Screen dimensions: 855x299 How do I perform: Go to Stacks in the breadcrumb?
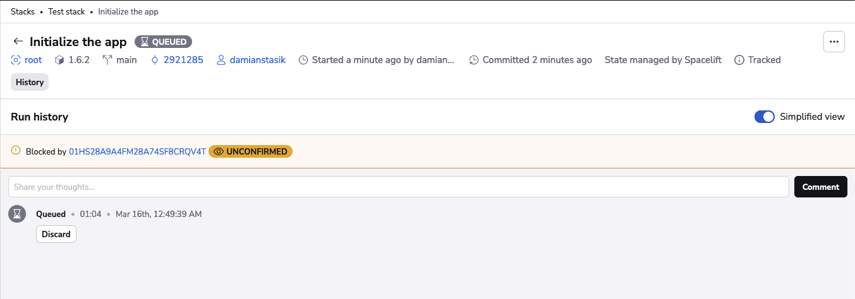pos(23,12)
